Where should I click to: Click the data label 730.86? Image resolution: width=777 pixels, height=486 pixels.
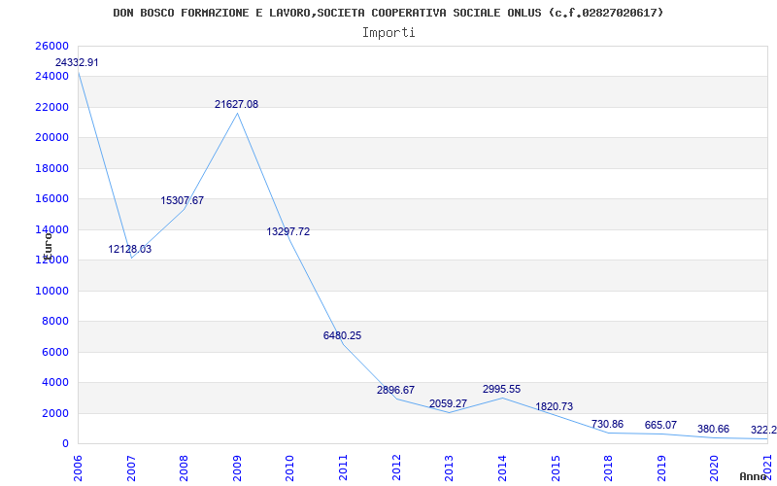coord(607,424)
